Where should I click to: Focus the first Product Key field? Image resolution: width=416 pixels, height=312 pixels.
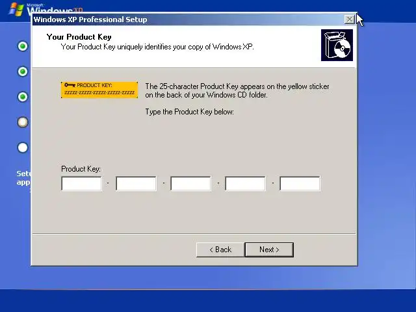81,183
